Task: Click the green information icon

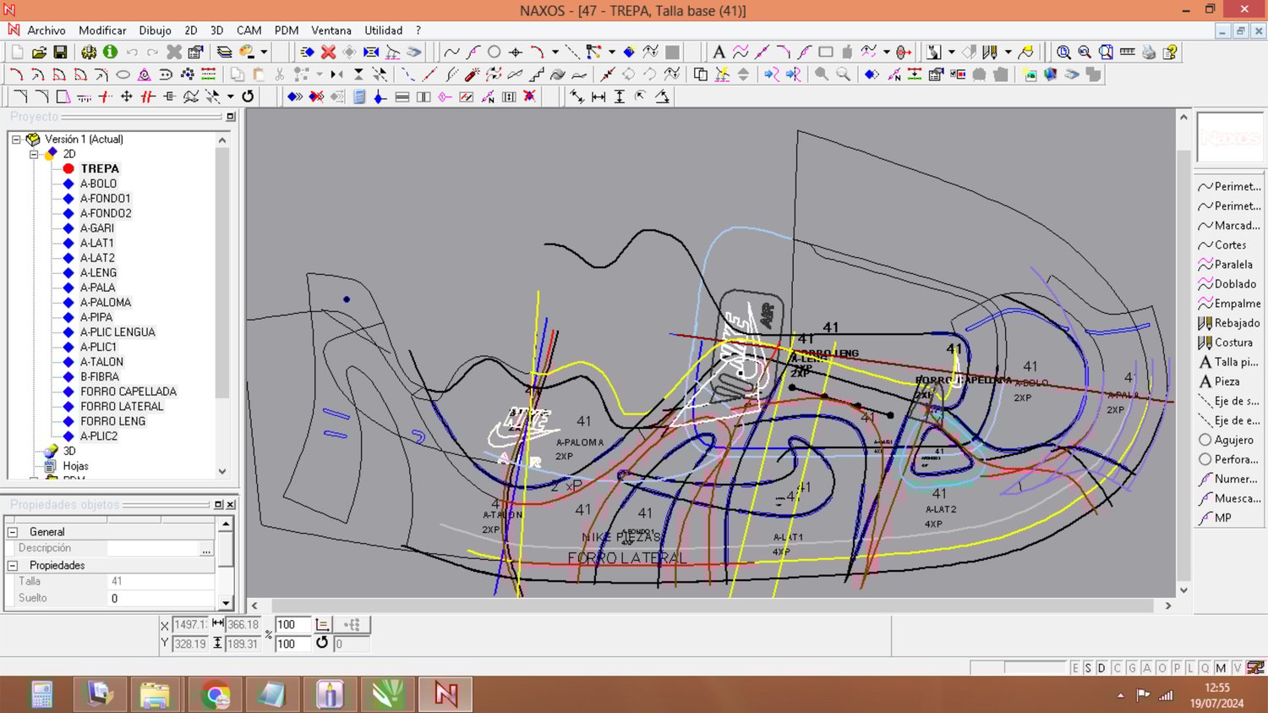Action: pyautogui.click(x=110, y=52)
